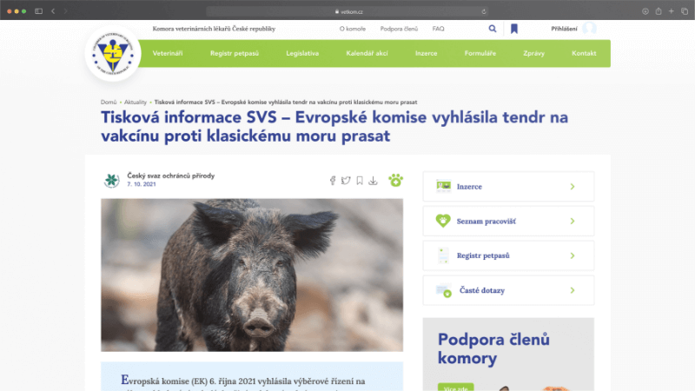This screenshot has width=695, height=391.
Task: Open the chamber logo home emblem
Action: 113,54
